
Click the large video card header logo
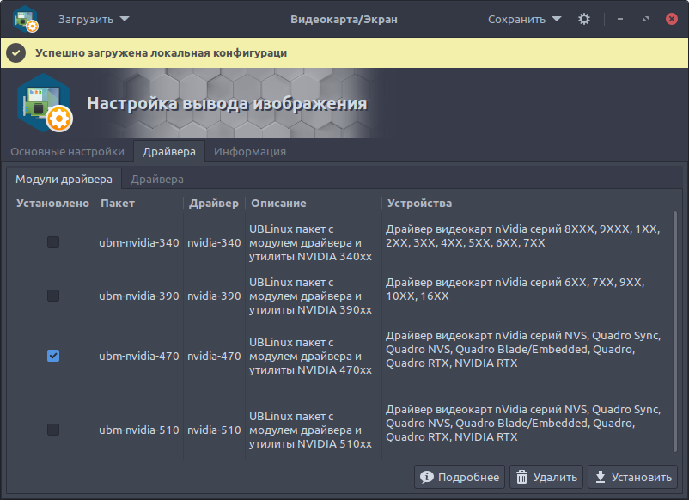(43, 104)
